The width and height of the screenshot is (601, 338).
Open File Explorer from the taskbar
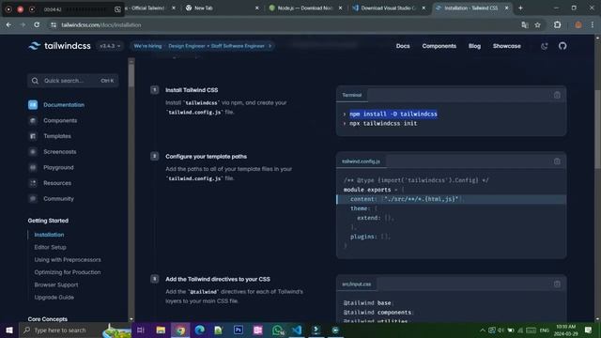tap(161, 330)
